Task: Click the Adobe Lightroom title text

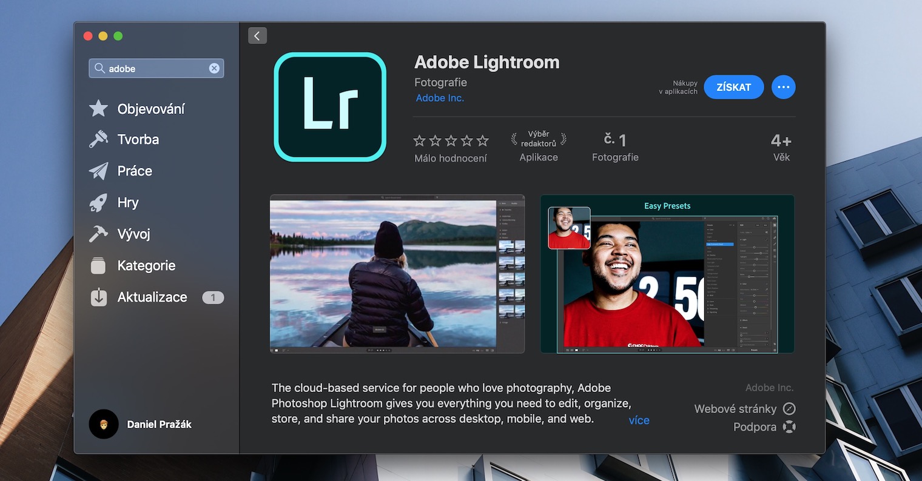Action: click(x=487, y=62)
